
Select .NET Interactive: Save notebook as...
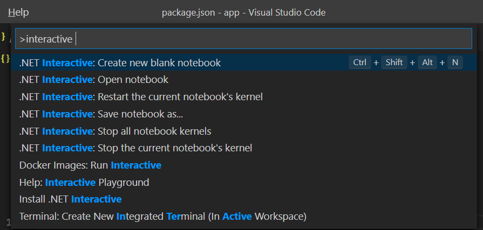pyautogui.click(x=101, y=114)
